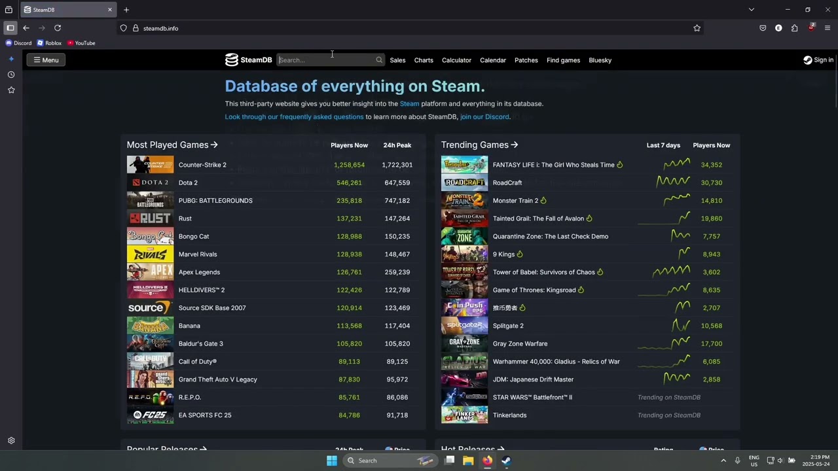Click the Steam Sign in button
Screen dimensions: 838x471
(818, 60)
